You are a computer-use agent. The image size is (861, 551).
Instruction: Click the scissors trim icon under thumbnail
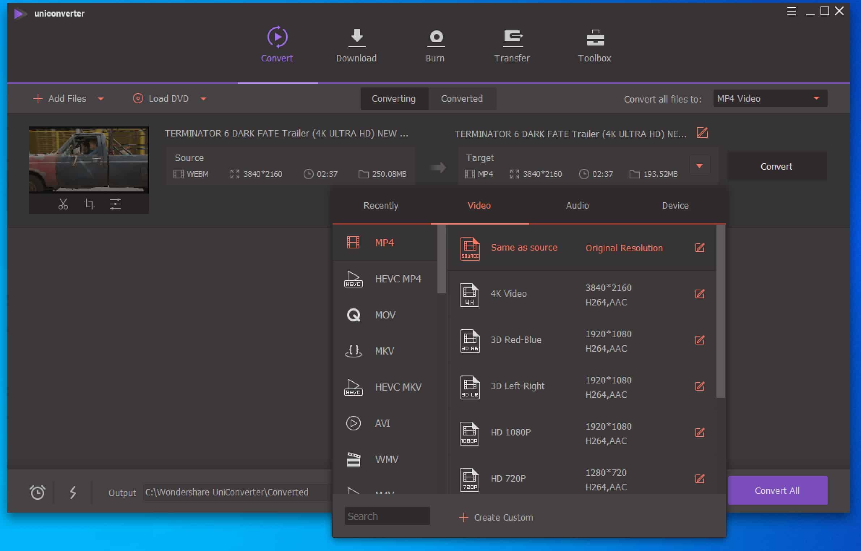click(63, 204)
